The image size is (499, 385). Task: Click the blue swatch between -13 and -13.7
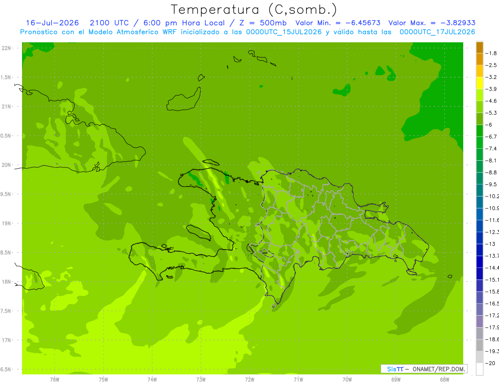click(479, 250)
